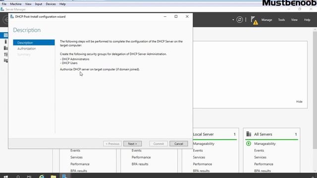Click BPA results under All Servers tile
This screenshot has height=178, width=317.
tap(263, 171)
